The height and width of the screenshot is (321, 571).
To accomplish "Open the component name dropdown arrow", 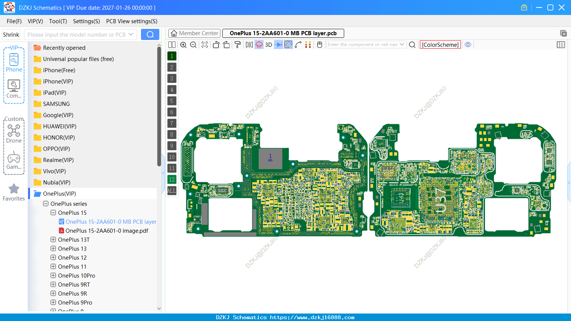I will pos(402,45).
